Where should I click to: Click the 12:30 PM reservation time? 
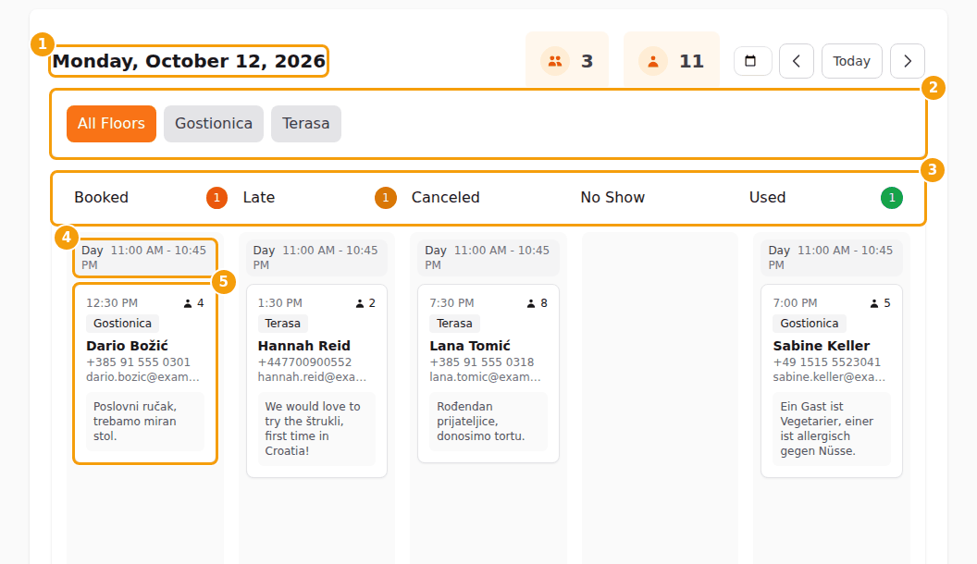112,303
